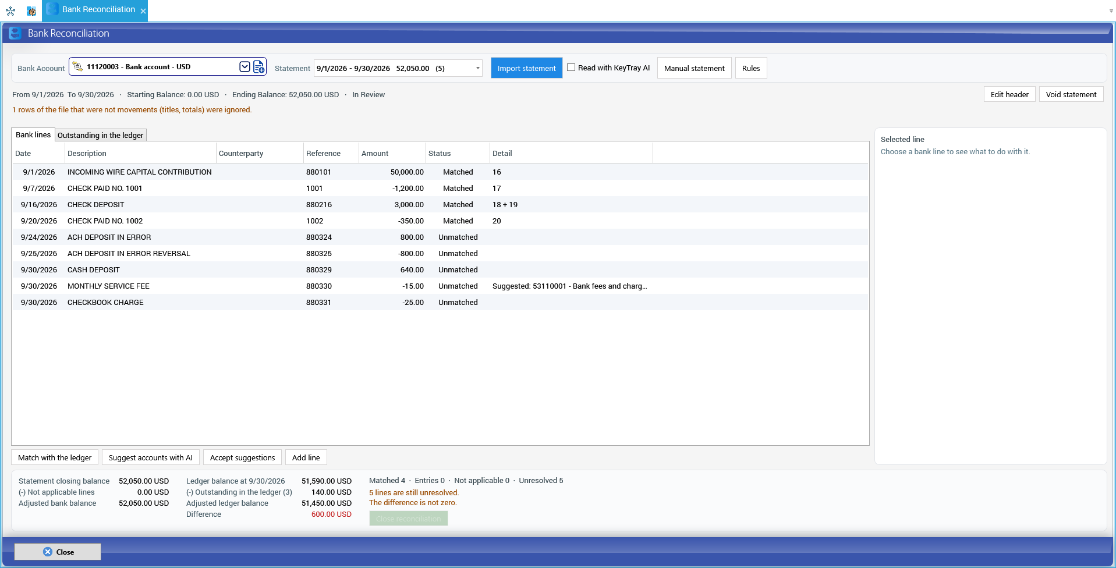Viewport: 1116px width, 568px height.
Task: Select the INCOMING WIRE CAPITAL CONTRIBUTION row
Action: [440, 172]
